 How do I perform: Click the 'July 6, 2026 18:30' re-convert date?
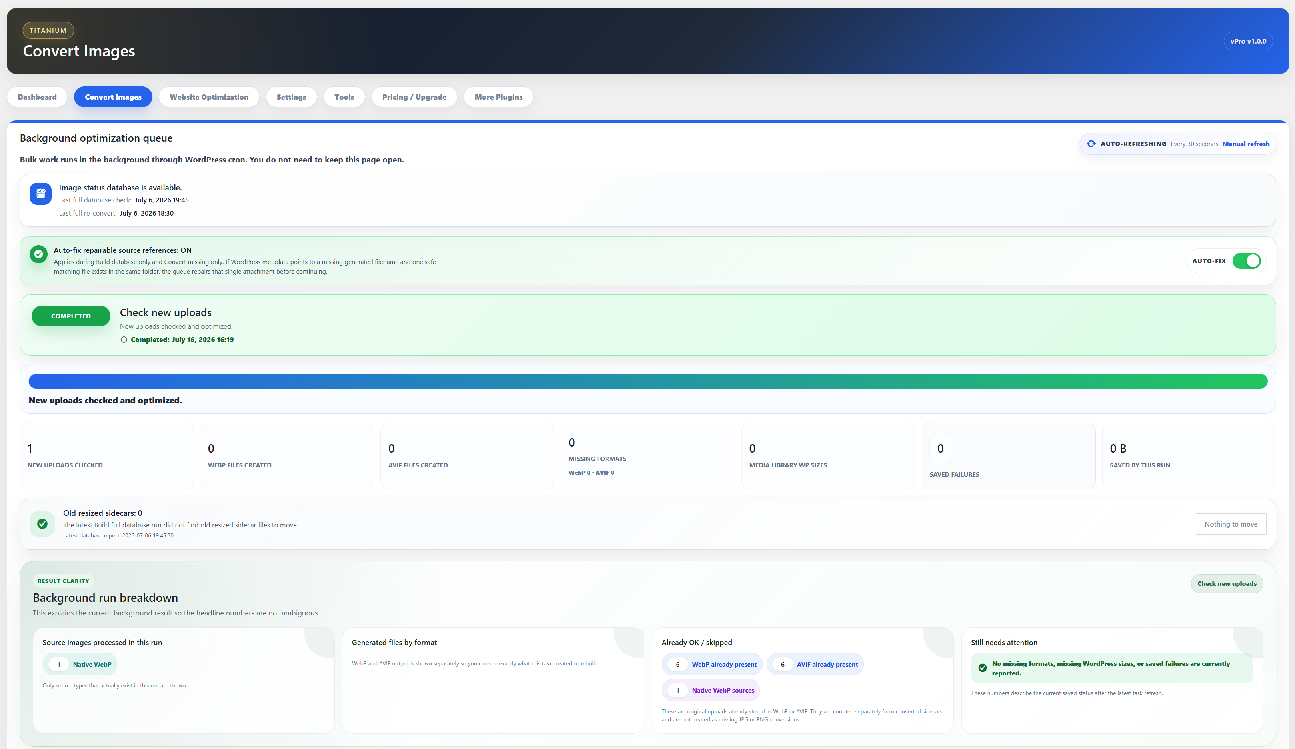coord(146,213)
